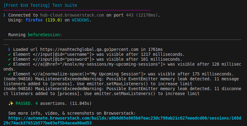The height and width of the screenshot is (126, 247).
Task: Click the checkmark beside "My Upcoming Session" element
Action: click(9, 74)
